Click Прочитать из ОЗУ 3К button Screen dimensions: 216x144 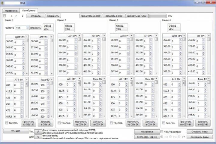point(133,123)
